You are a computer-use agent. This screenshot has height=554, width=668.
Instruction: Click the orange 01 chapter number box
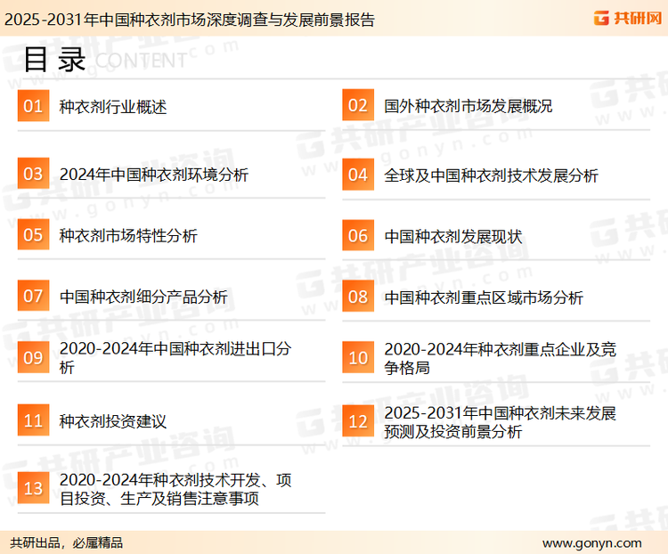33,106
